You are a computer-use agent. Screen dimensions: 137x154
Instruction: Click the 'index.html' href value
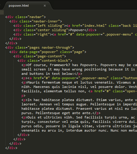point(94,26)
